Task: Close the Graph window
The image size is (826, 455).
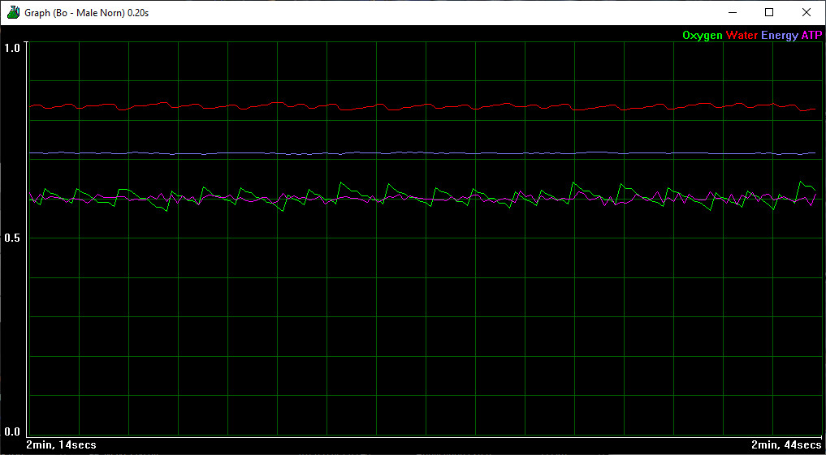Action: click(x=807, y=12)
